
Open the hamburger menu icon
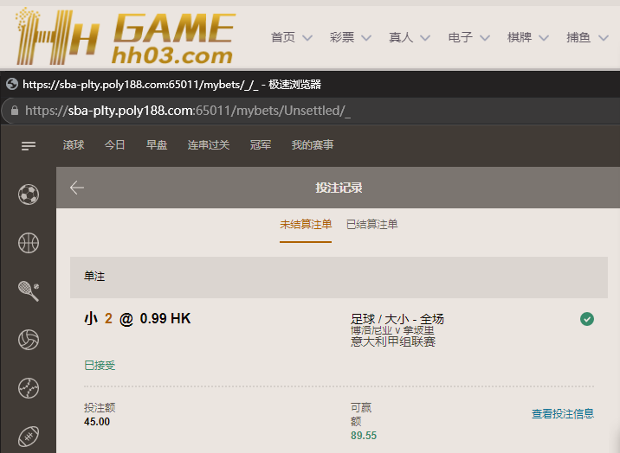pos(29,146)
